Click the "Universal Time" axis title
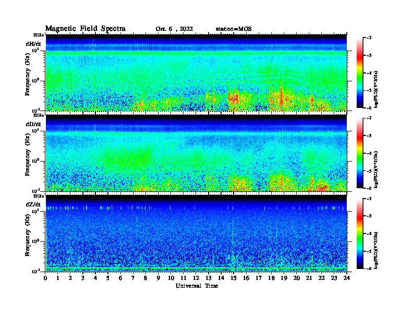Image resolution: width=413 pixels, height=319 pixels. coord(197,286)
